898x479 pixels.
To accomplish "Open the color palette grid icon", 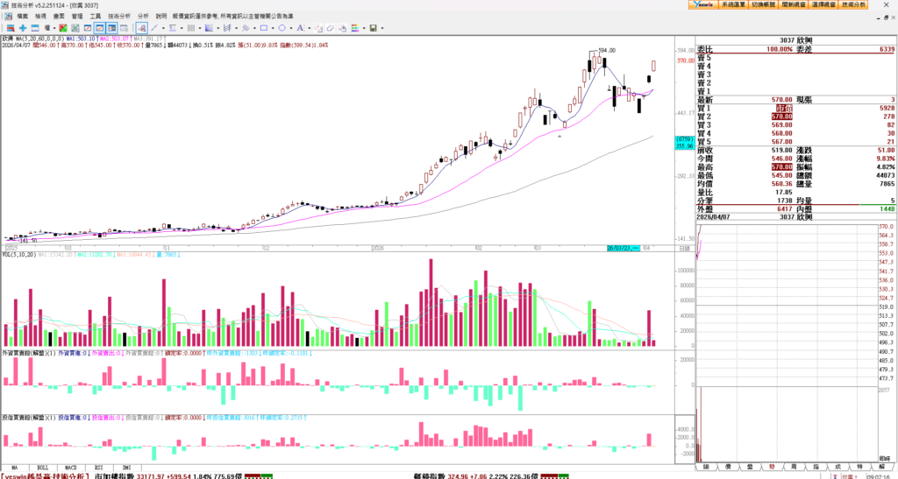I will tap(355, 28).
